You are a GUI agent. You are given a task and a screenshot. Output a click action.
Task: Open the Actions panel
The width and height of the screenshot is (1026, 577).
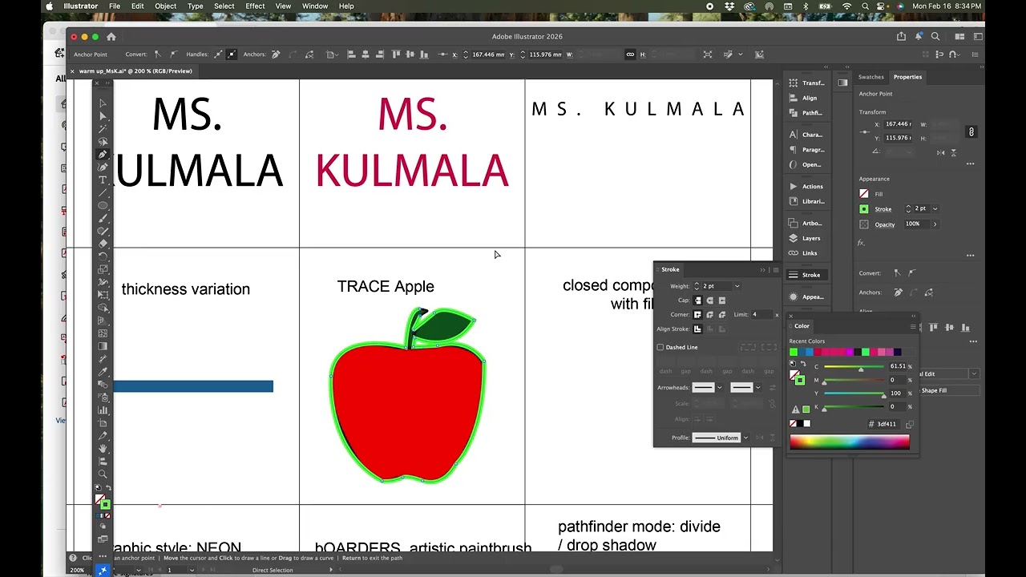click(x=806, y=186)
